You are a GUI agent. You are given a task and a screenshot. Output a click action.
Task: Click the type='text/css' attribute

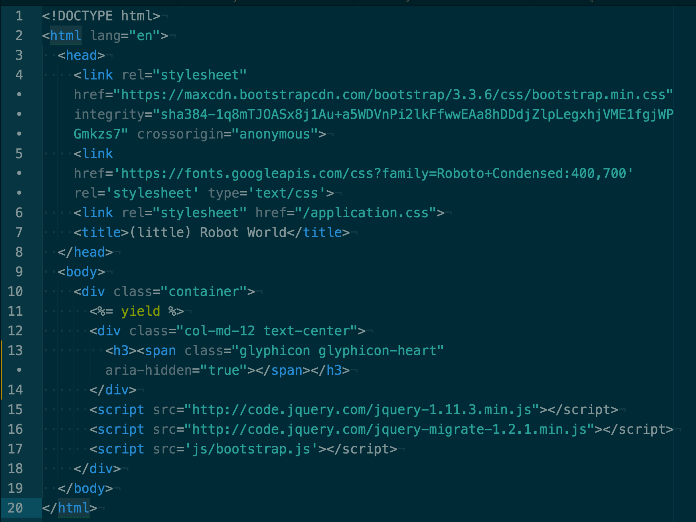point(267,193)
